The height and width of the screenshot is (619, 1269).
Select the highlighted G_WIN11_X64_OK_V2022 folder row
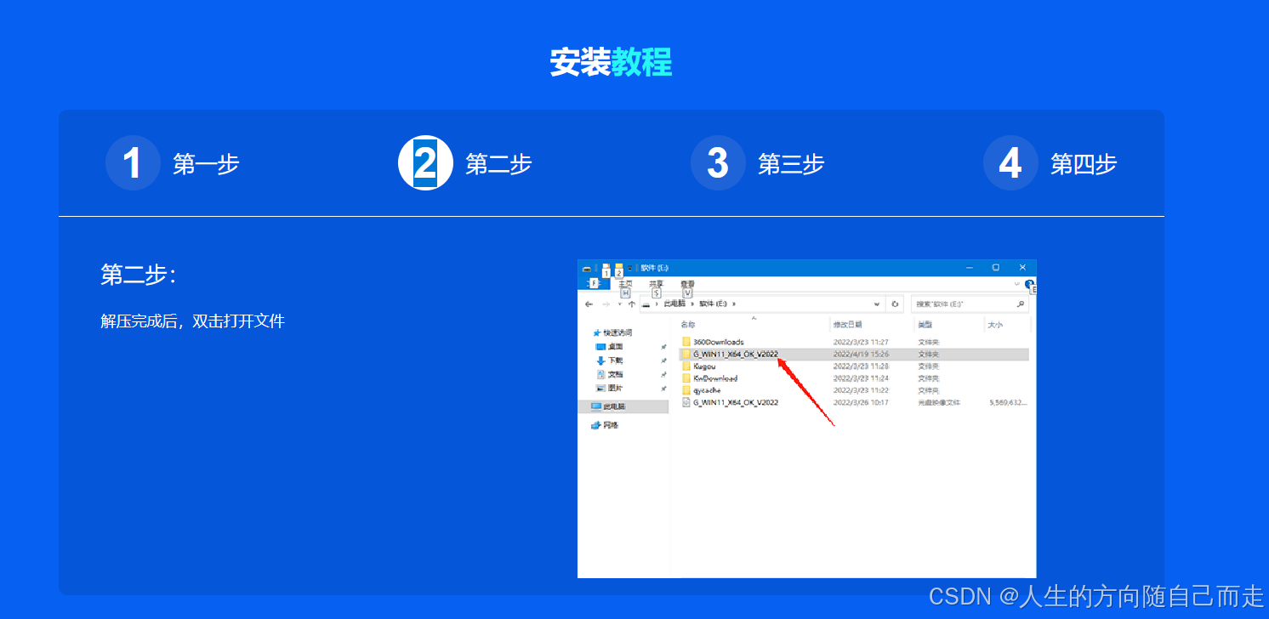(x=855, y=354)
